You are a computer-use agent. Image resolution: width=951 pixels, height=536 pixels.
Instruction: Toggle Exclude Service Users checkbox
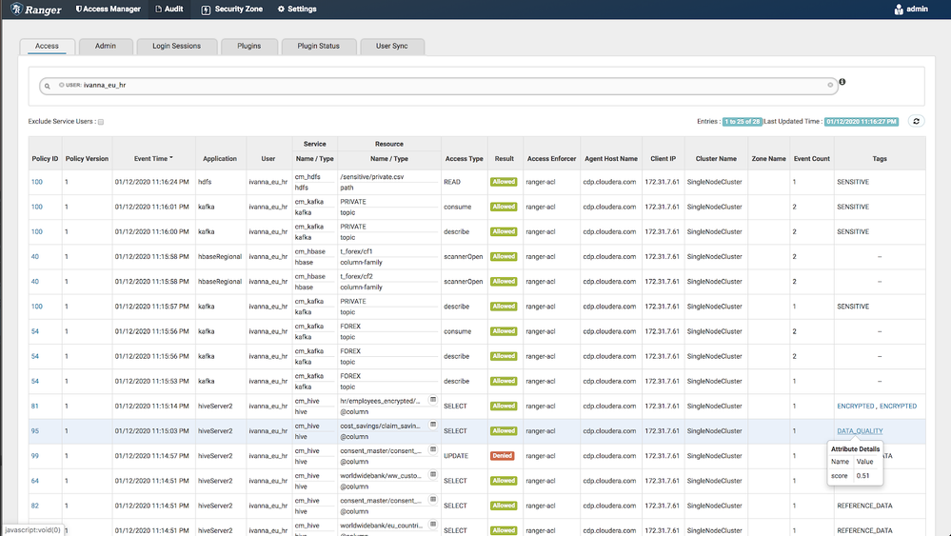point(101,122)
